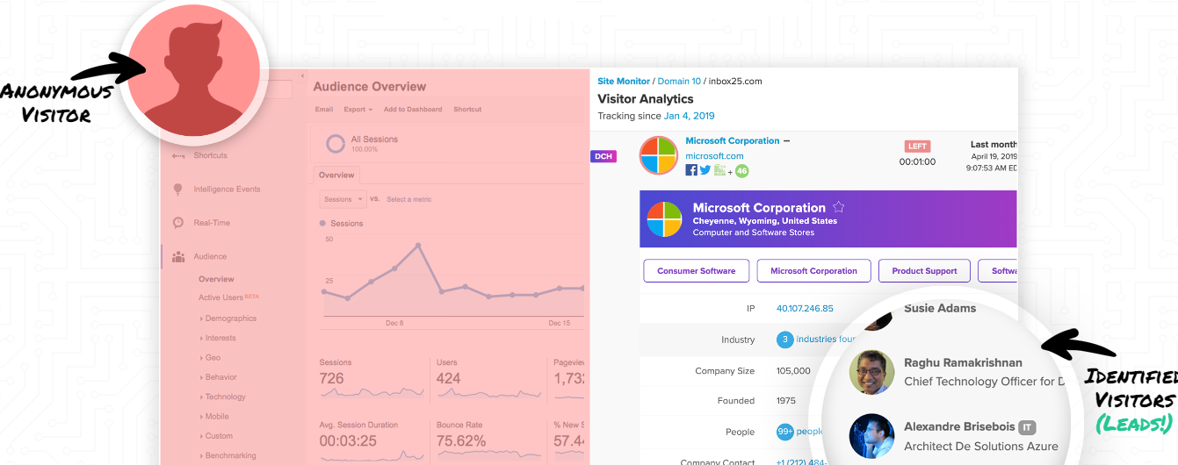Click the Intelligence Events lightbulb icon
This screenshot has width=1178, height=465.
click(178, 190)
